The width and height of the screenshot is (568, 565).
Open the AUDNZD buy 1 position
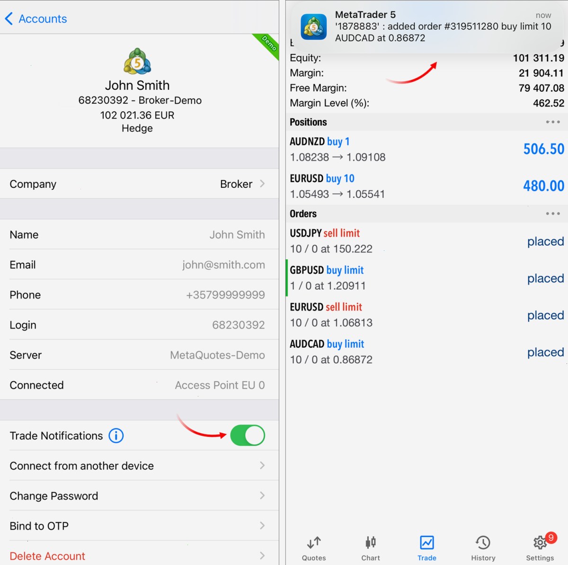(x=427, y=149)
